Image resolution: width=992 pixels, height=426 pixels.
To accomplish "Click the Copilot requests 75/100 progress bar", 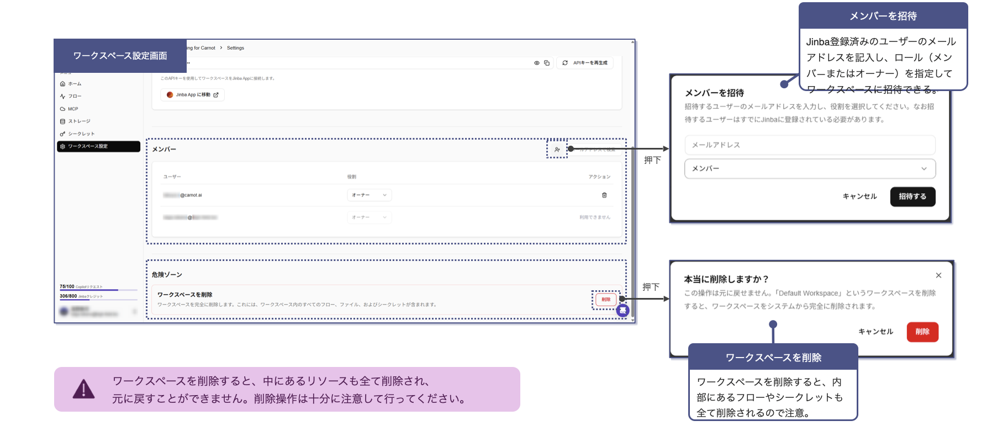I will point(98,290).
